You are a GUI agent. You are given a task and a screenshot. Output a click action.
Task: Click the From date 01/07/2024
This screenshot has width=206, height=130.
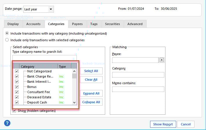pos(136,9)
